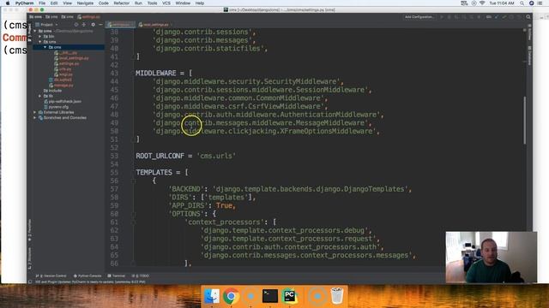Open Finder from the Dock

click(212, 296)
